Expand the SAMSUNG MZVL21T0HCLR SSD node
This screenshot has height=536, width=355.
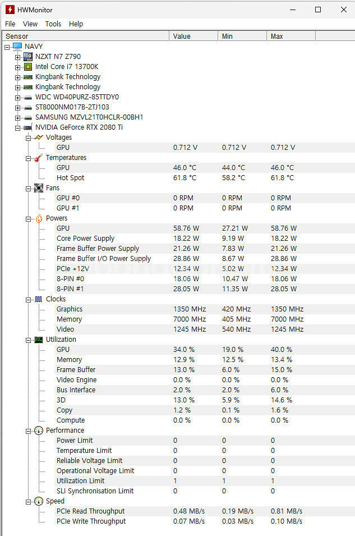coord(18,117)
